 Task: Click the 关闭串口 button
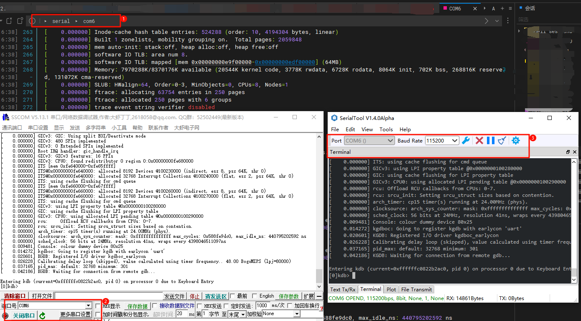24,316
